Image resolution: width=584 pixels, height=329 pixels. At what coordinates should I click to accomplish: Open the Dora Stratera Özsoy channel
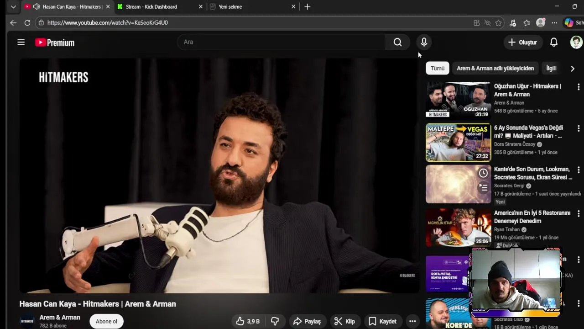click(x=515, y=144)
